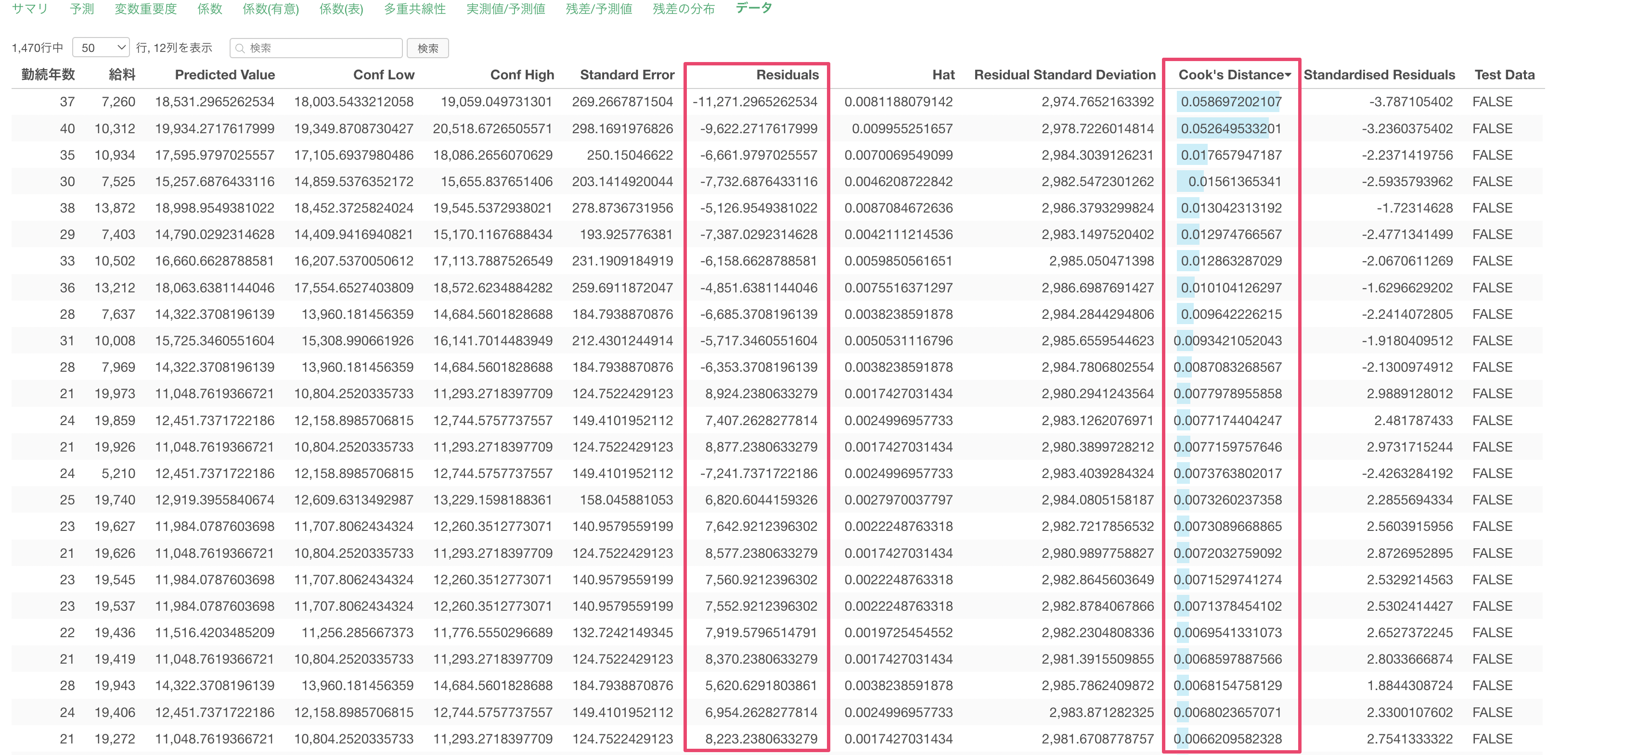The image size is (1625, 755).
Task: Focus the 検索 search input field
Action: pos(316,48)
